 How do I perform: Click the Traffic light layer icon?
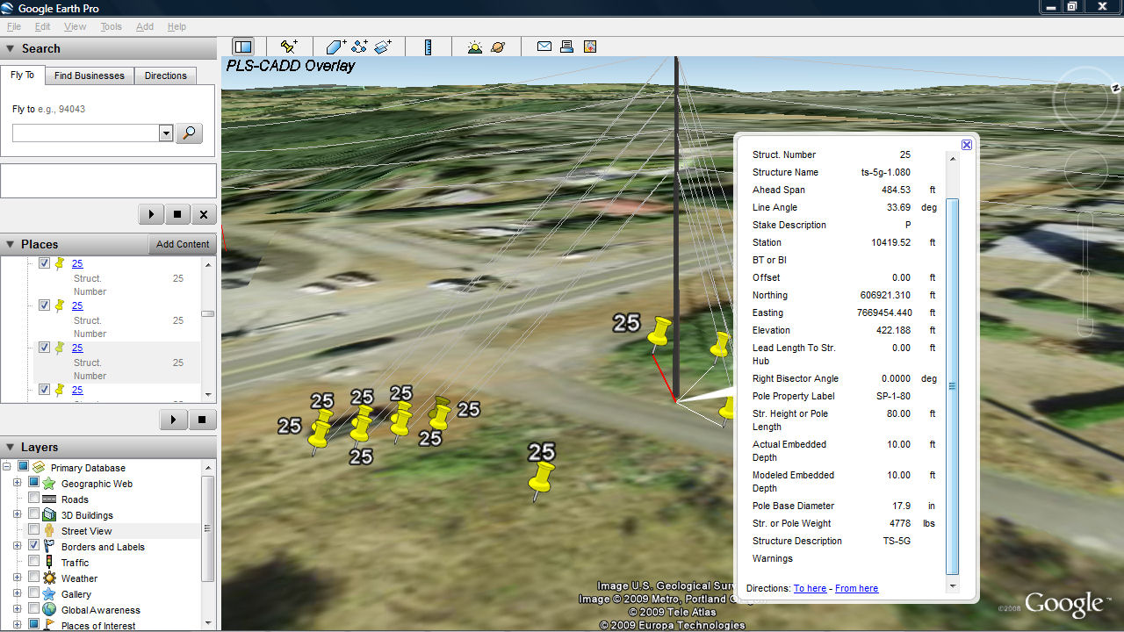click(49, 563)
